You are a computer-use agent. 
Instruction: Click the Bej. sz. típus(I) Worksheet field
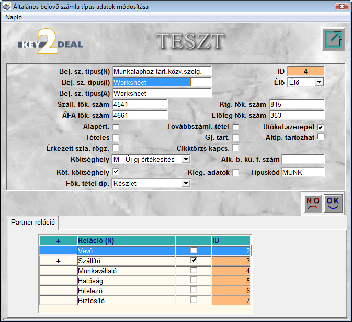(x=162, y=83)
